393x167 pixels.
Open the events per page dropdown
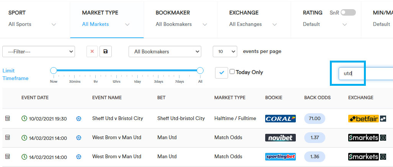pos(225,51)
